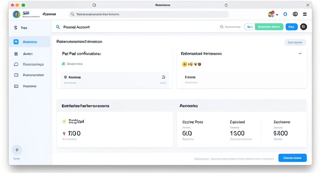Open the user avatar with the red badge

[x=271, y=14]
